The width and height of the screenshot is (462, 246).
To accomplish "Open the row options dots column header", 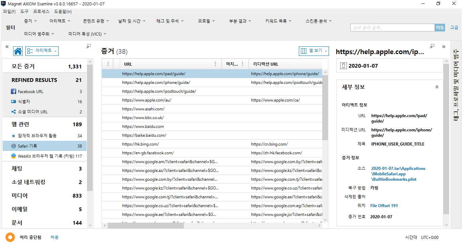I will (x=108, y=64).
